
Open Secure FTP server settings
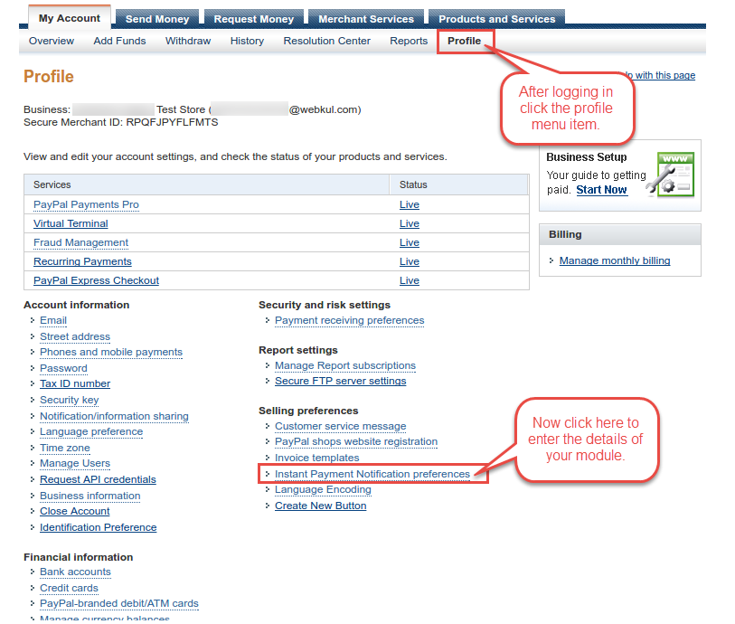(x=340, y=381)
